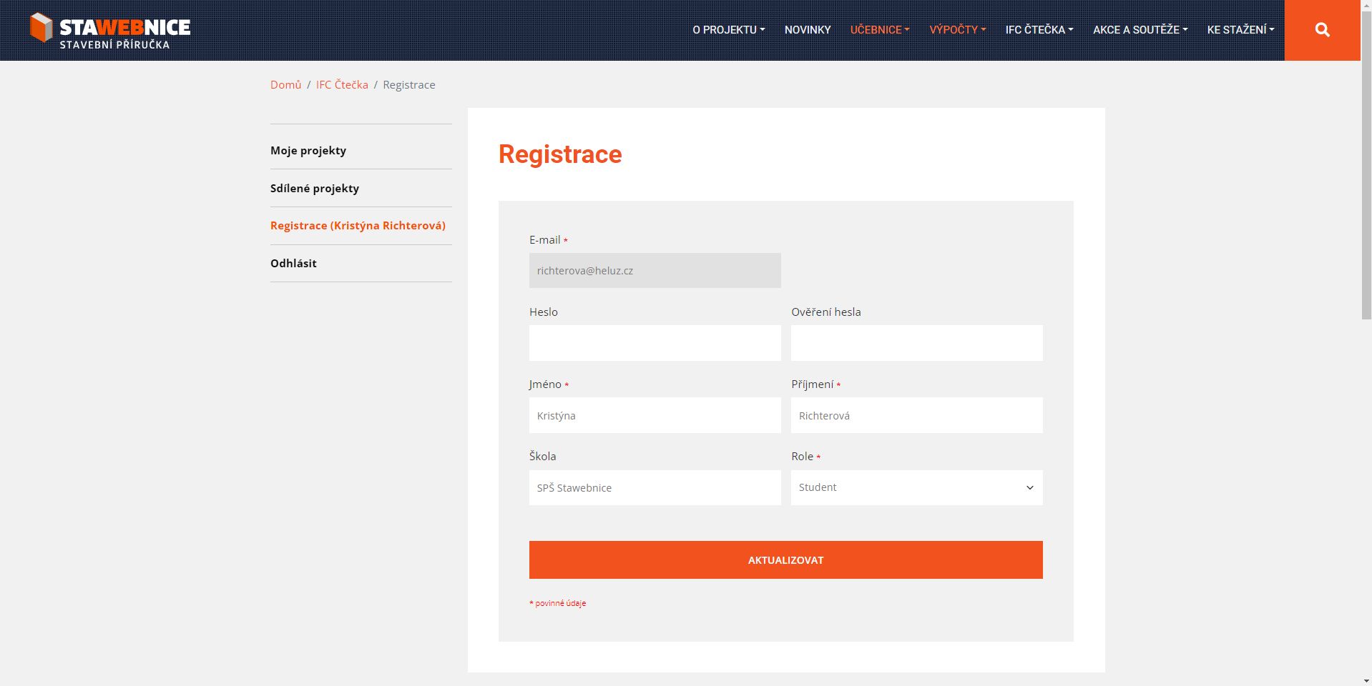Click the Škola input field
1372x686 pixels.
click(x=655, y=487)
